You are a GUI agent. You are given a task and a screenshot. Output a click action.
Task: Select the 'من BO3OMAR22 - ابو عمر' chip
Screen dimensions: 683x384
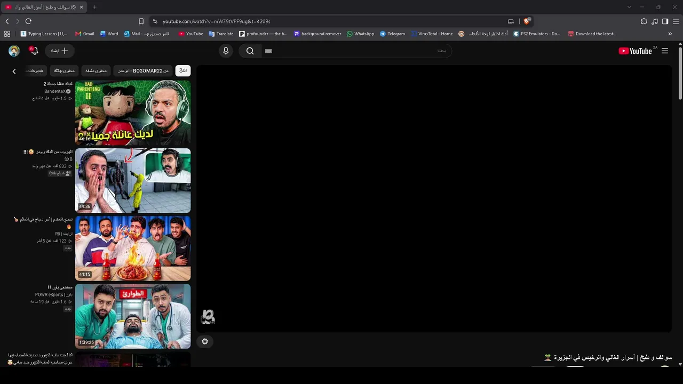tap(143, 70)
